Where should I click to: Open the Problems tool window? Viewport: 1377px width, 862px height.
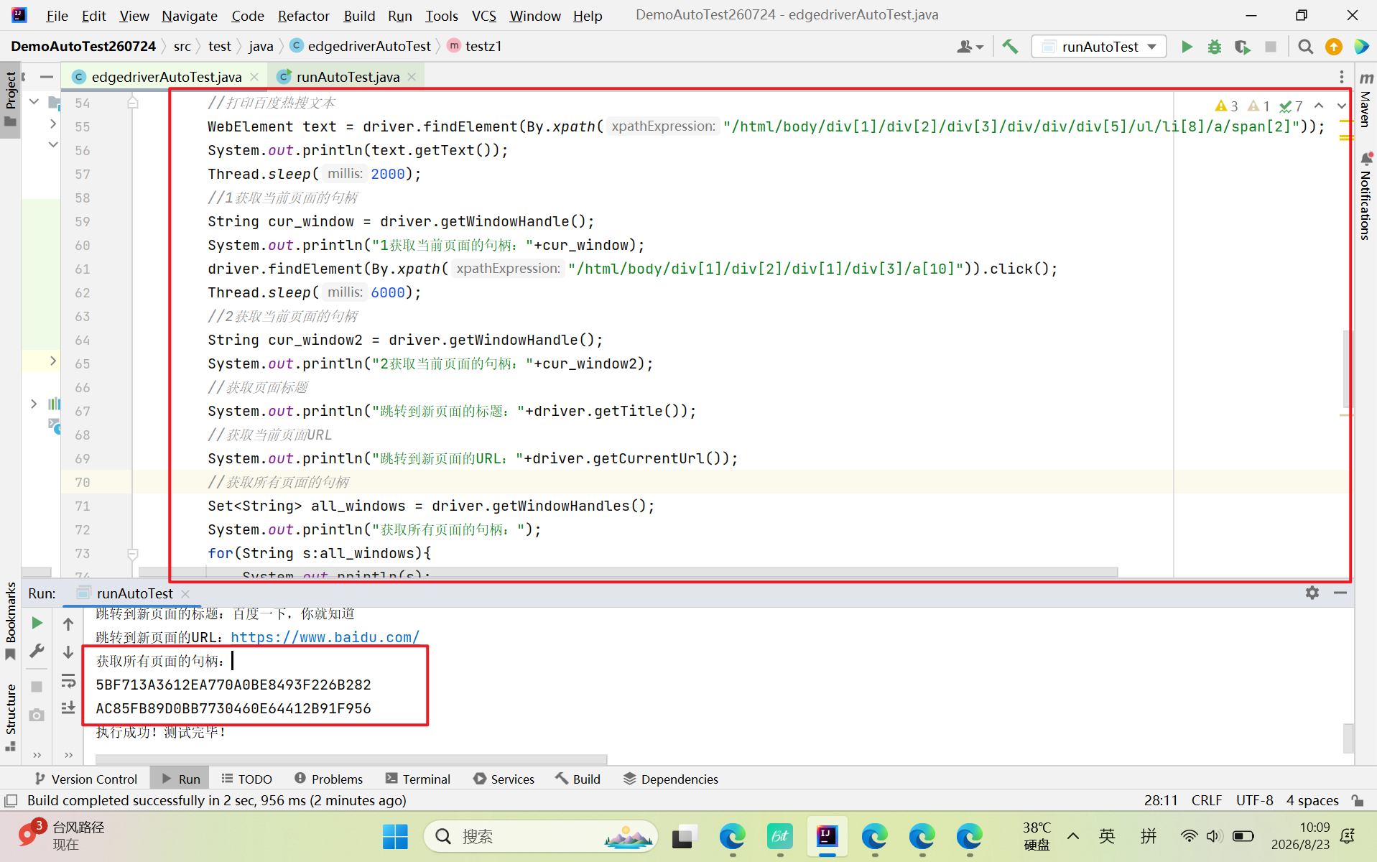point(329,779)
